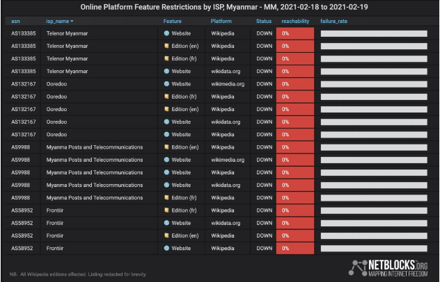The image size is (440, 282).
Task: Sort table by asn column header
Action: (15, 22)
